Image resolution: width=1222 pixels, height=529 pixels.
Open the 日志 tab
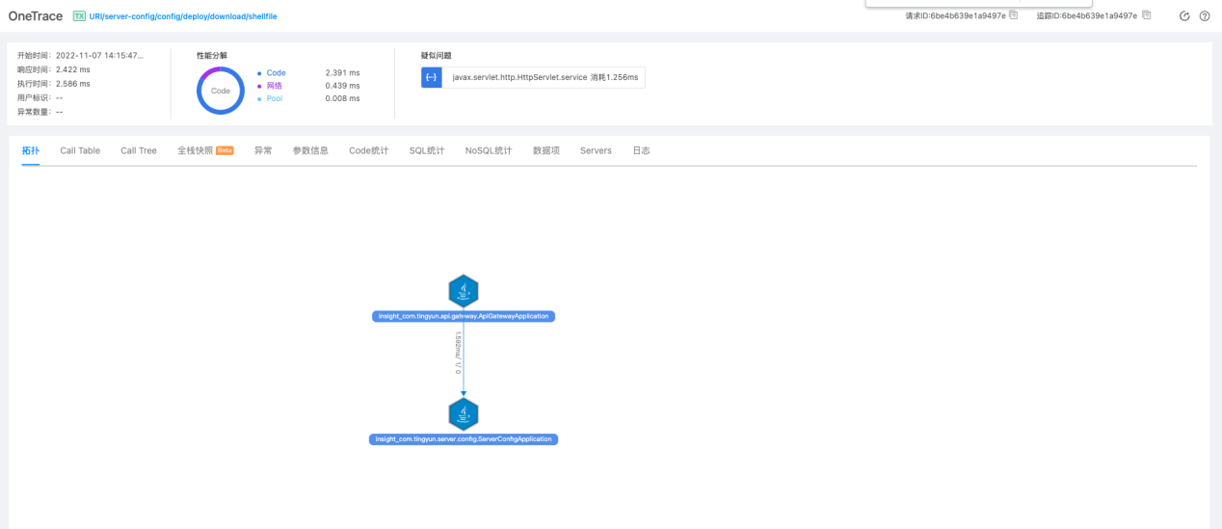pos(641,150)
